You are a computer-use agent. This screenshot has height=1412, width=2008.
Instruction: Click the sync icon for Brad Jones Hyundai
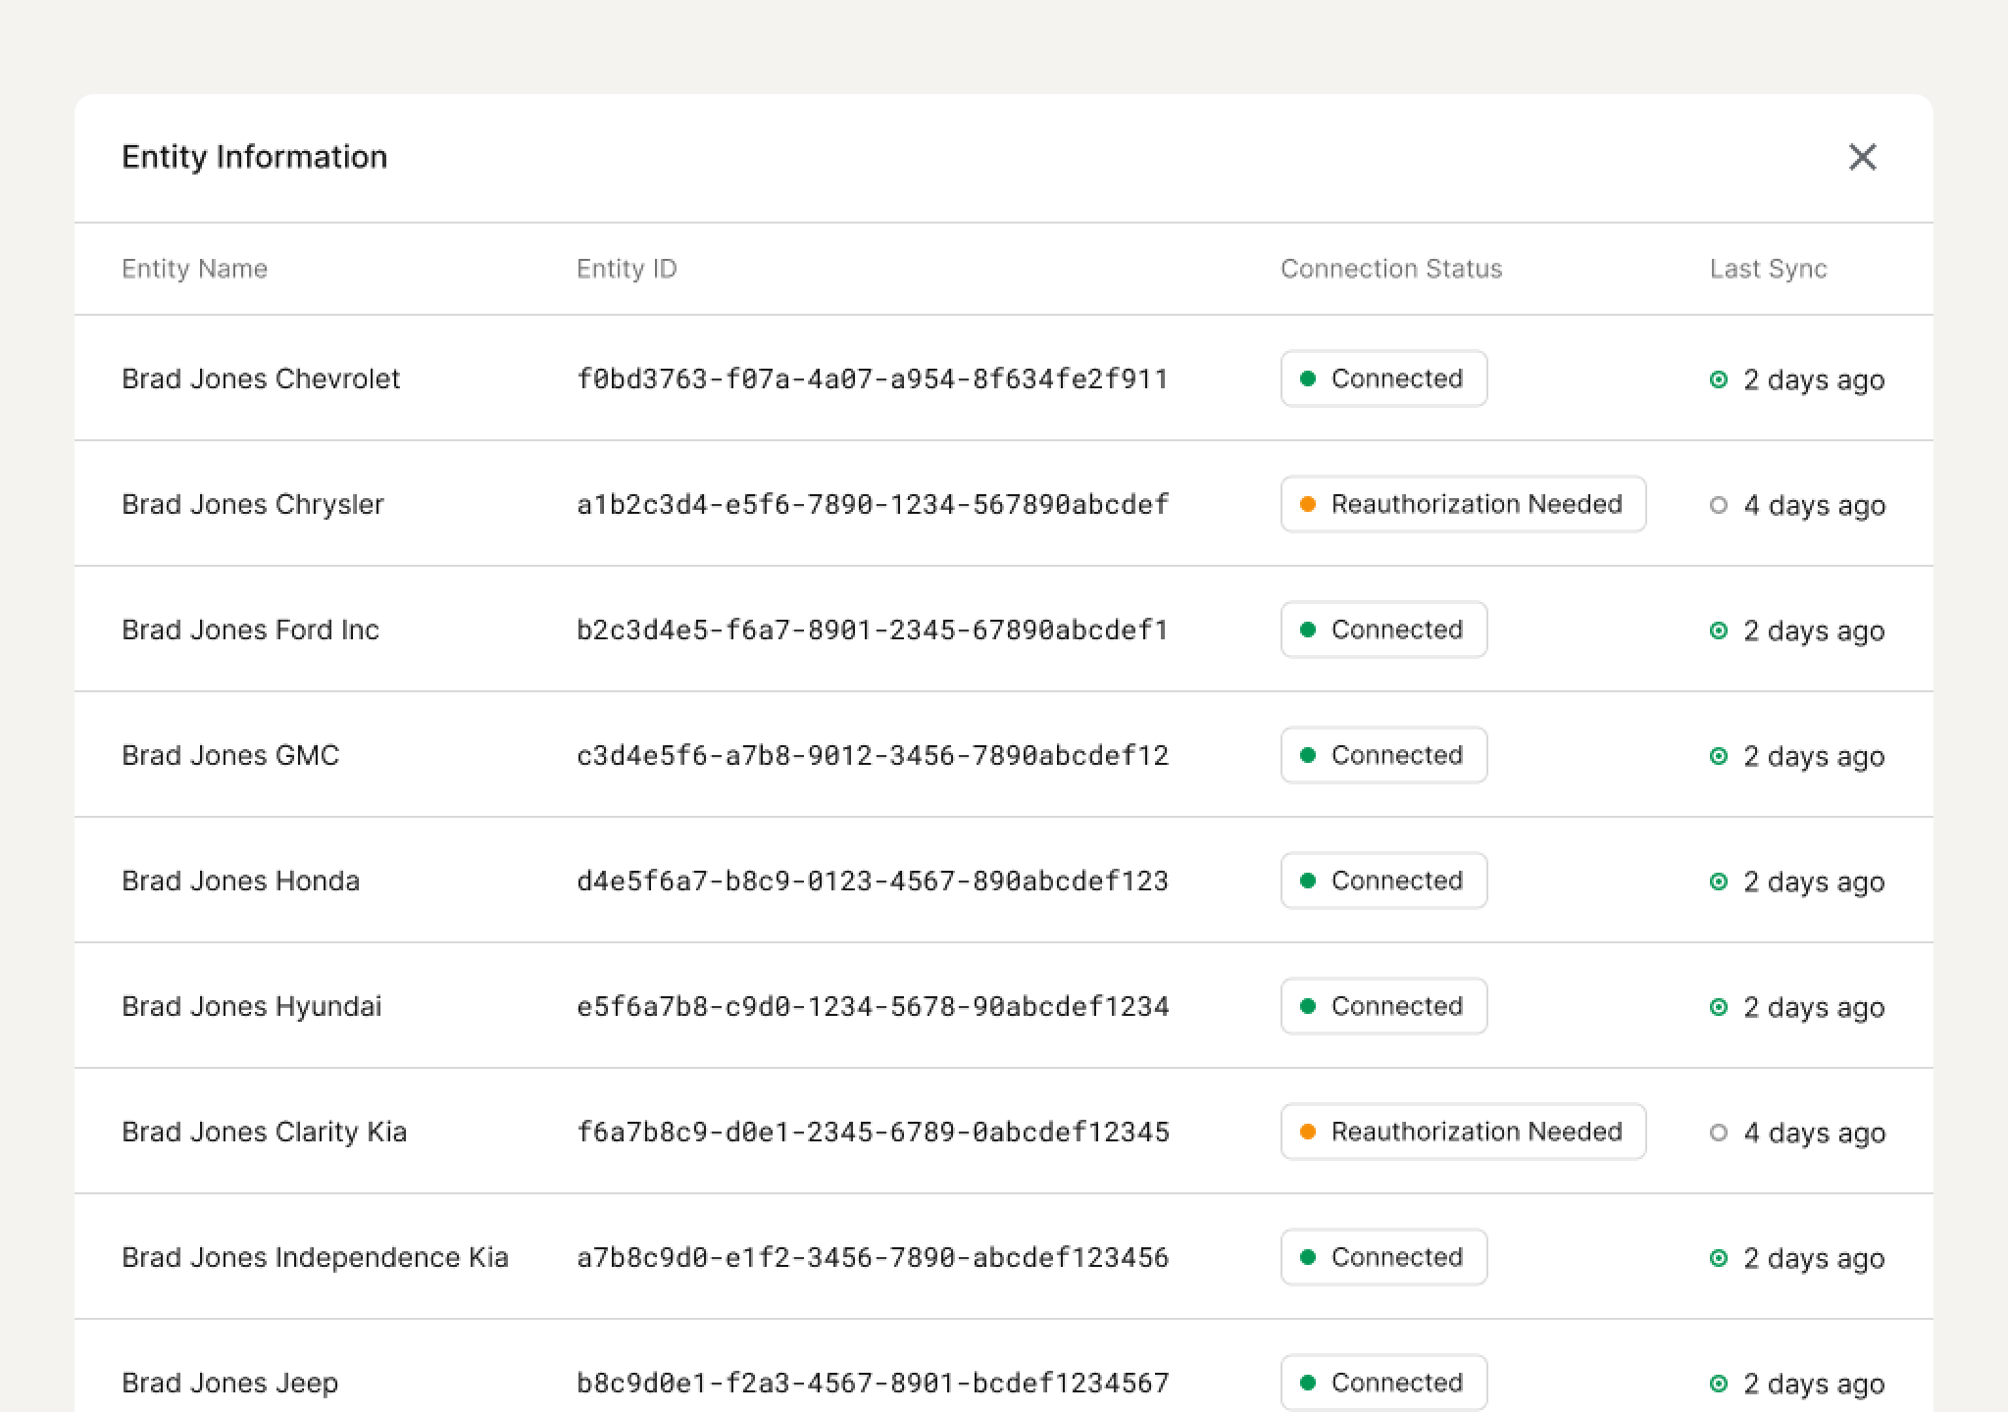1718,1007
